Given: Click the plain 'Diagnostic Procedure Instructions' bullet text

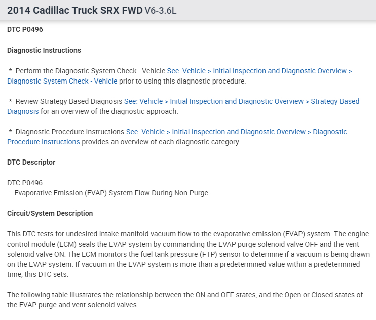Looking at the screenshot, I should tap(70, 132).
